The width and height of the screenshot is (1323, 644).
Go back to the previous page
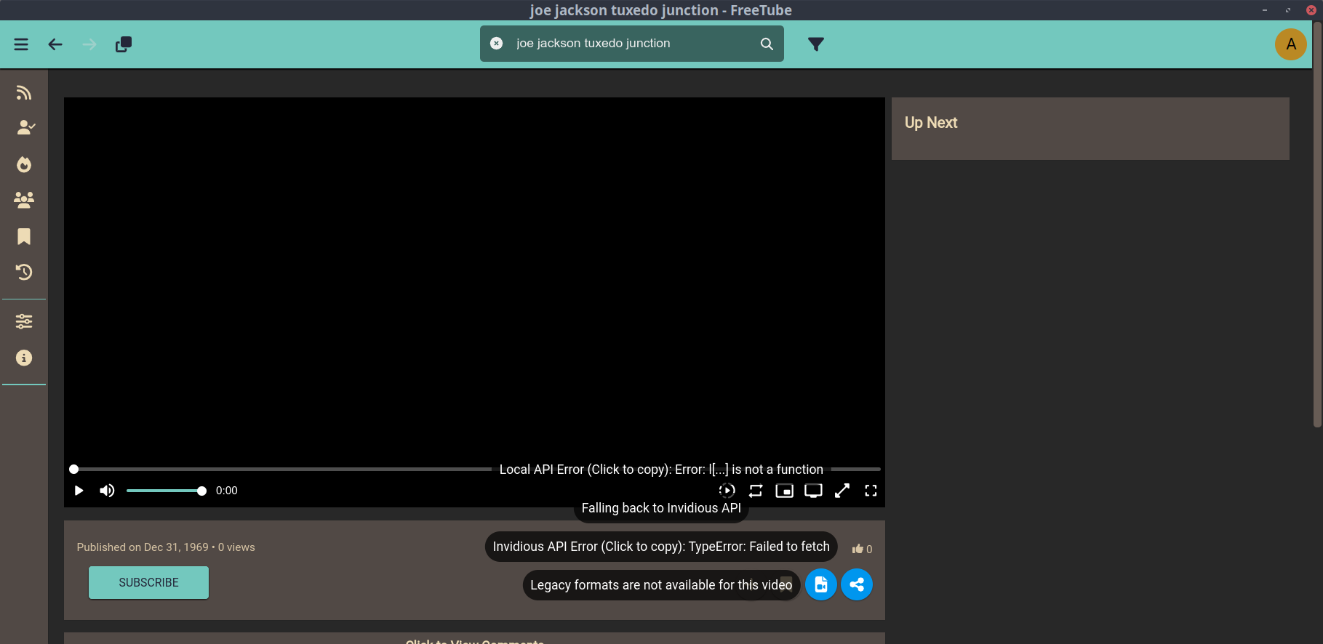pyautogui.click(x=55, y=44)
